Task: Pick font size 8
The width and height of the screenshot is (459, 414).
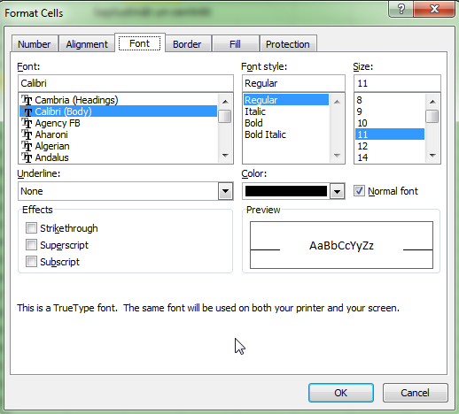Action: pos(390,100)
